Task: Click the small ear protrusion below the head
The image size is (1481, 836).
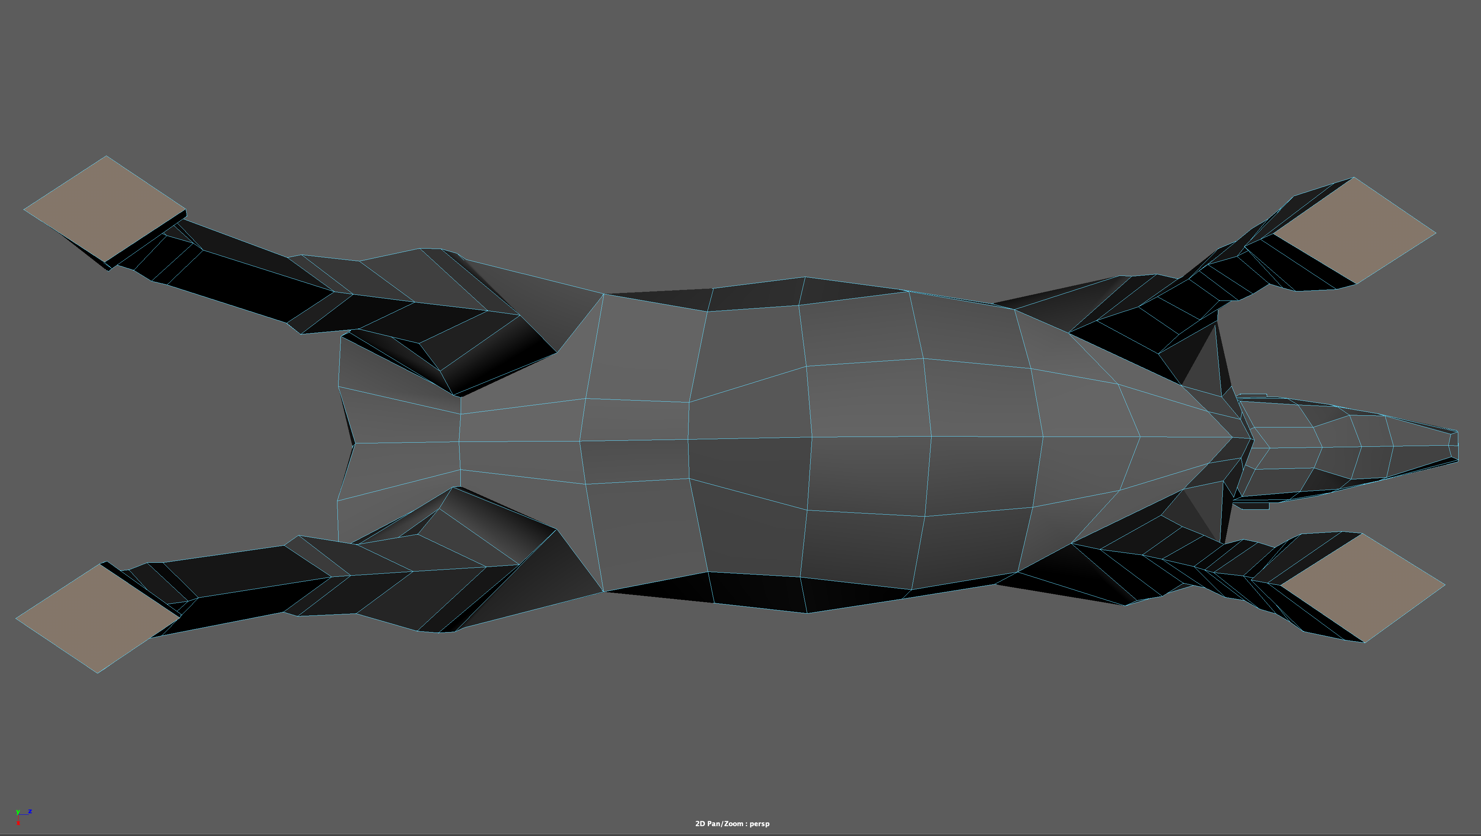Action: coord(1254,506)
